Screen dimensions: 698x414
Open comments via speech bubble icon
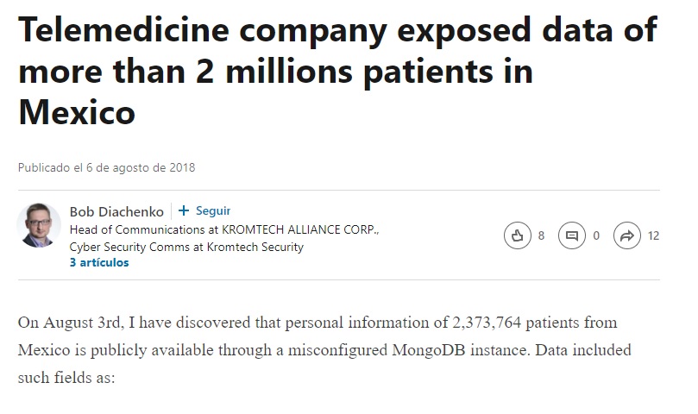(x=572, y=235)
